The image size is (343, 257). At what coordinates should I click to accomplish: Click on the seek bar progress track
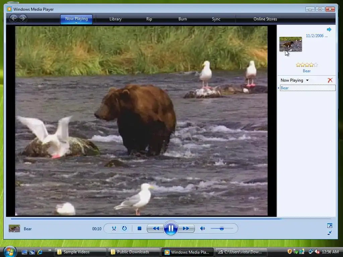pos(170,219)
